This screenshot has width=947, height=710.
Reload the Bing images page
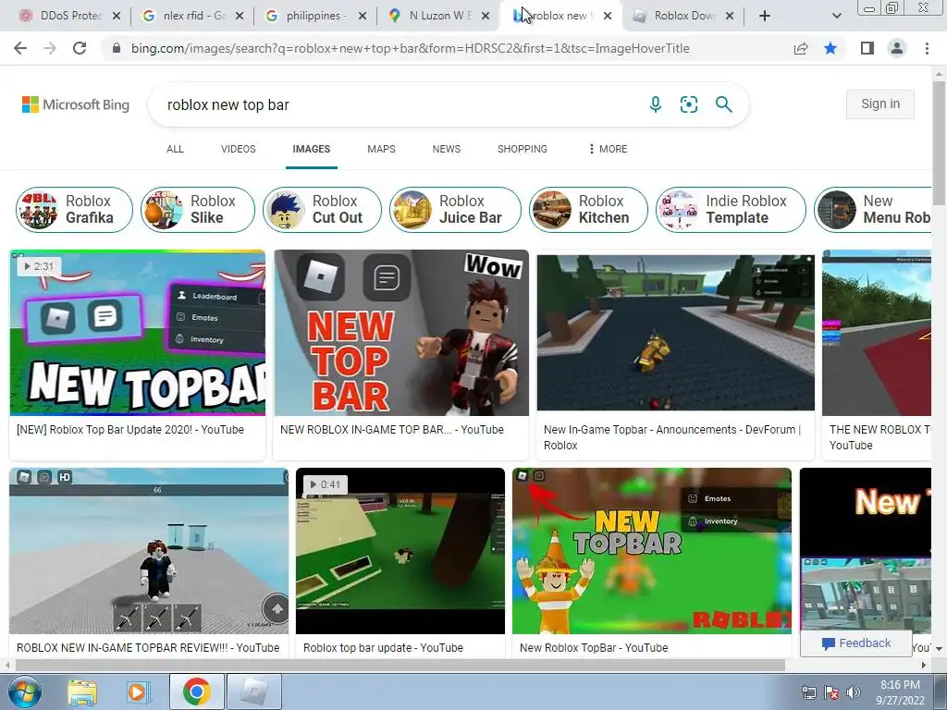[x=80, y=48]
